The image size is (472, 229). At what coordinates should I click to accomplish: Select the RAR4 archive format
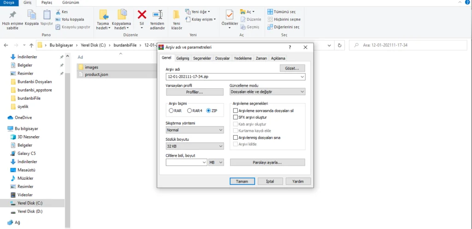coord(189,110)
